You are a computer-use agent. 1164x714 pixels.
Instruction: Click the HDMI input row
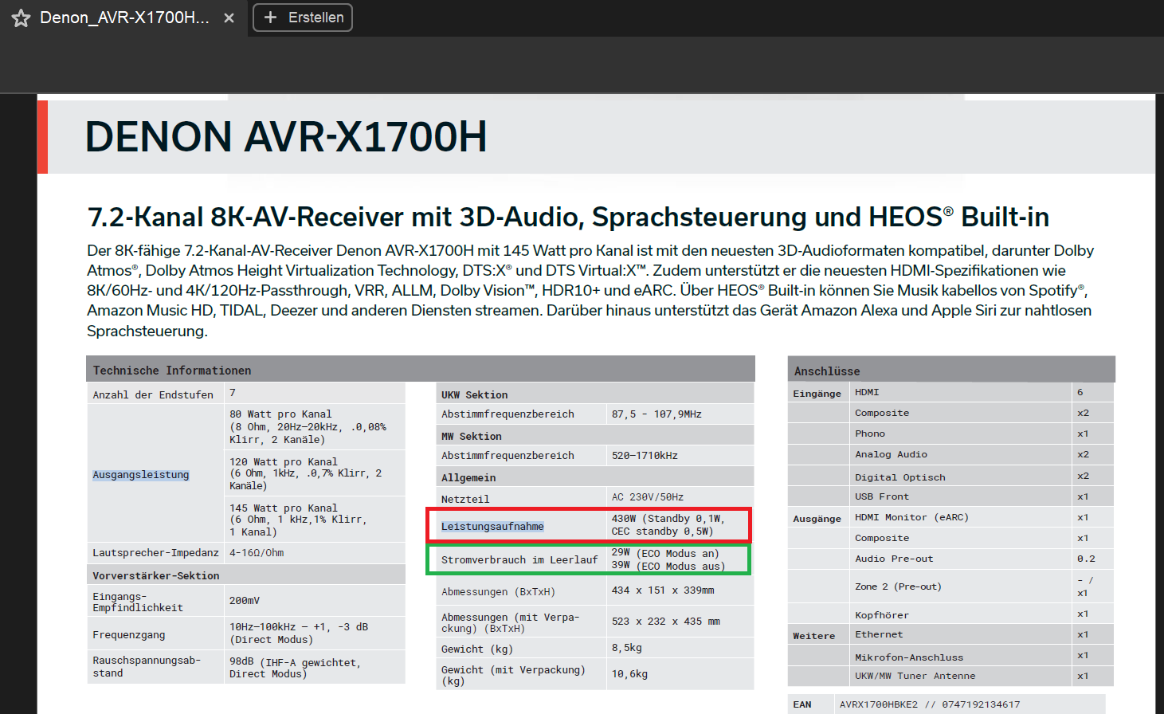pyautogui.click(x=982, y=392)
